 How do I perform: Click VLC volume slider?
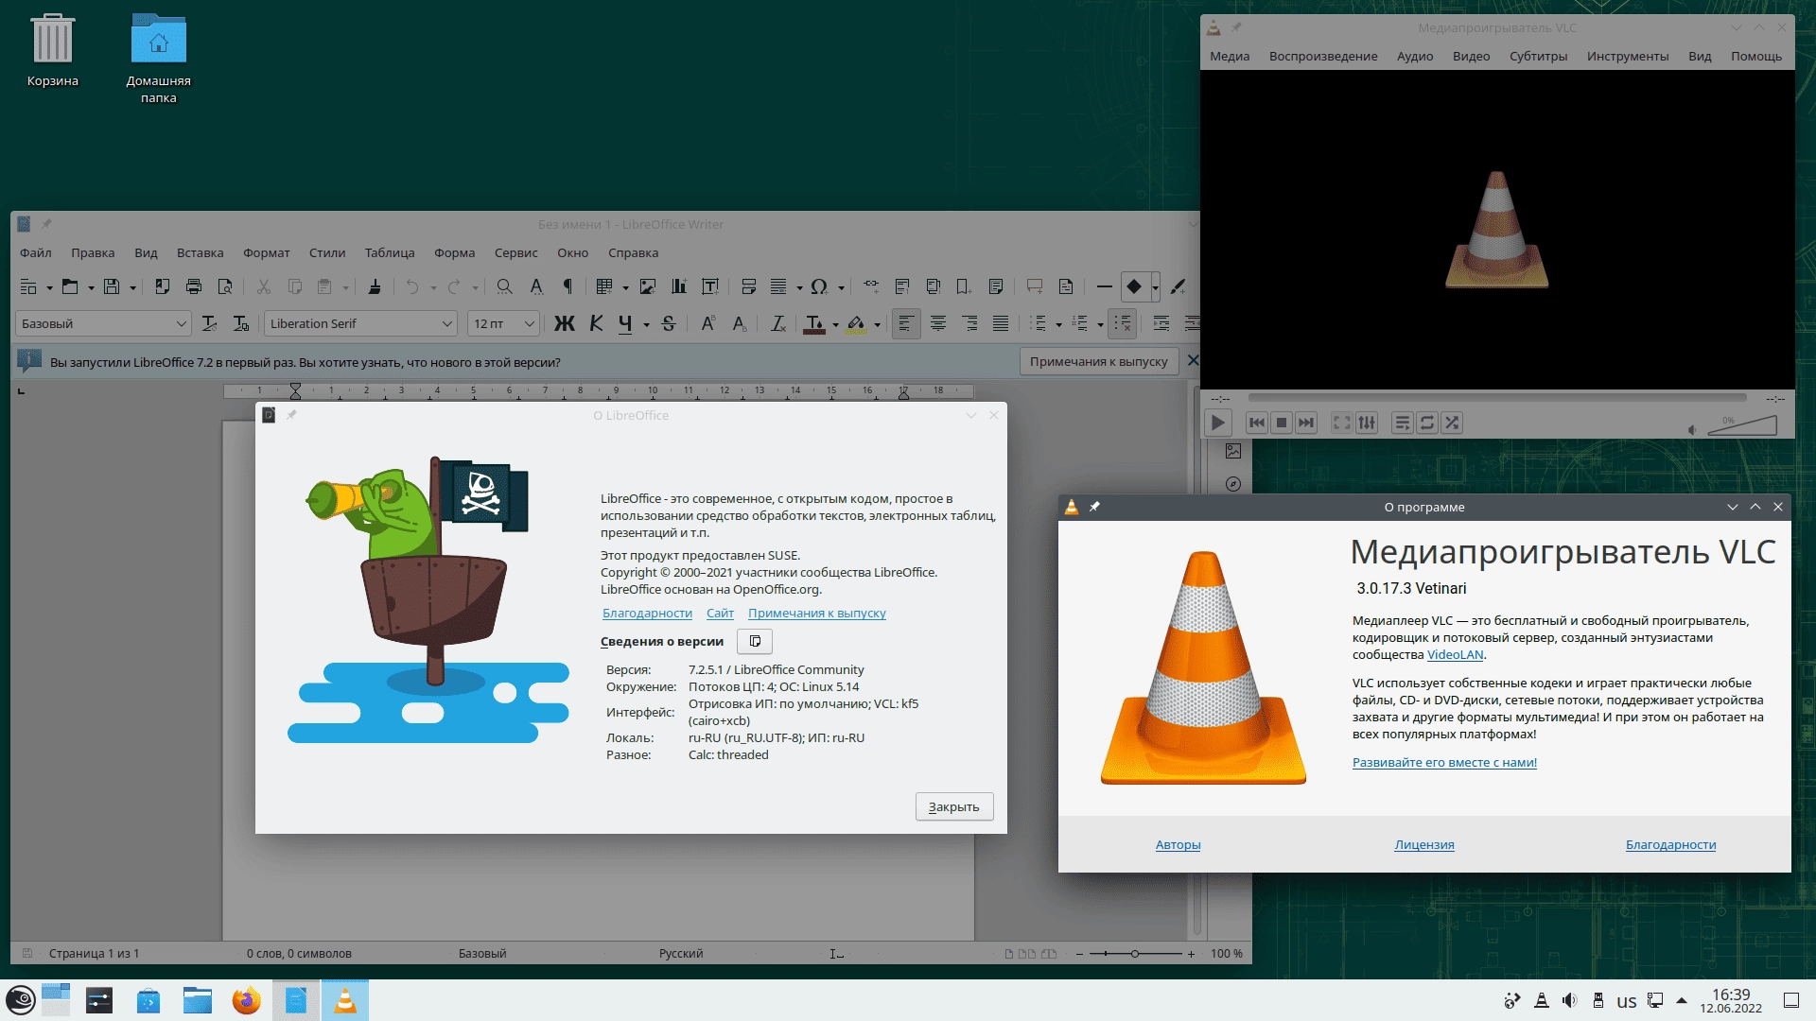[x=1742, y=425]
